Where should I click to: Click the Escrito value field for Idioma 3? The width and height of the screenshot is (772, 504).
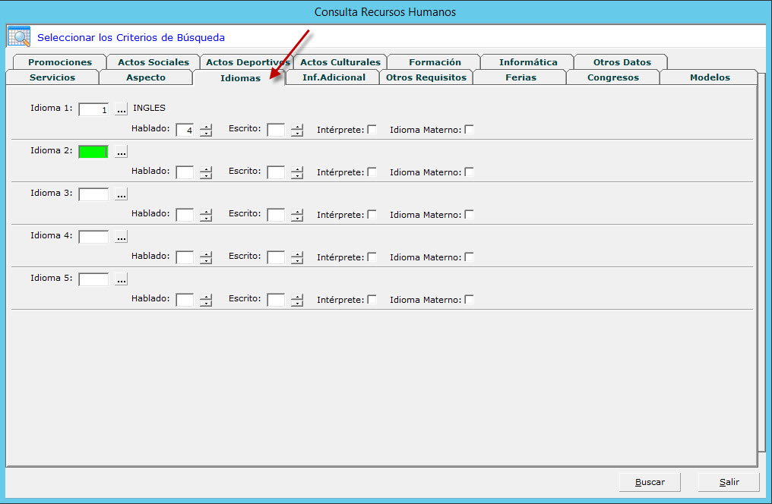(276, 215)
